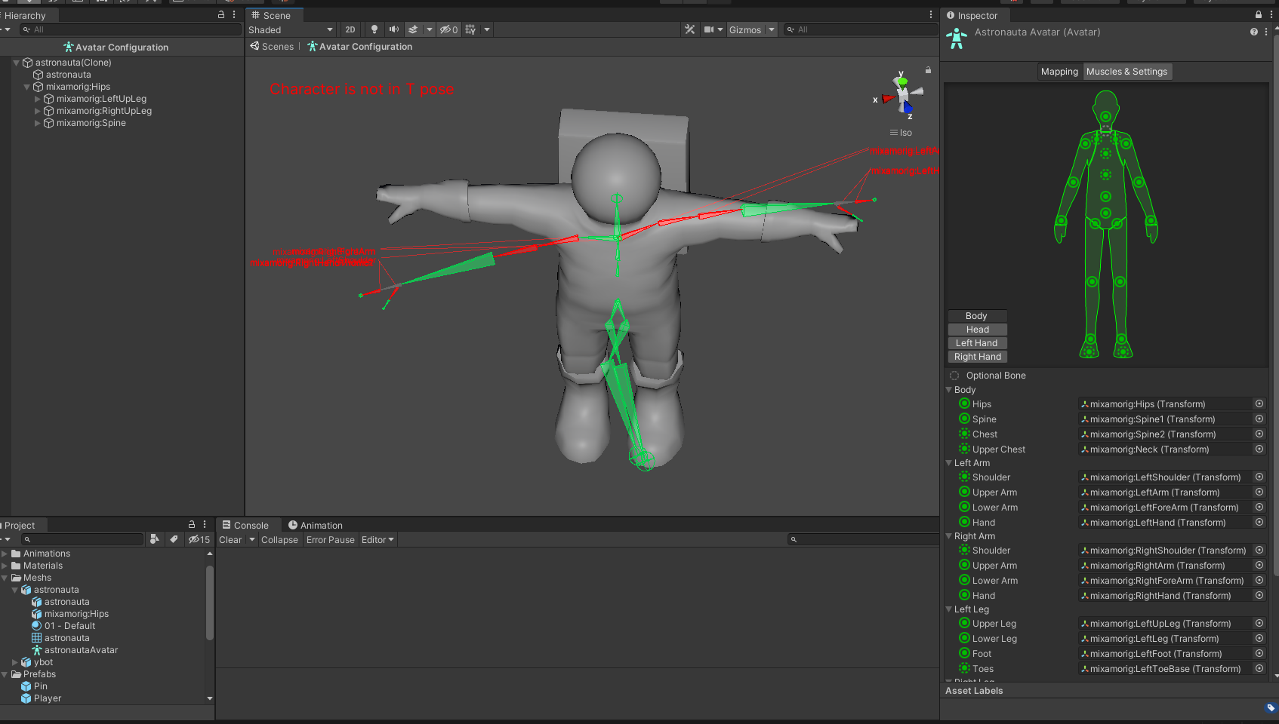The height and width of the screenshot is (724, 1279).
Task: Click the Hierarchy search field
Action: tap(131, 29)
